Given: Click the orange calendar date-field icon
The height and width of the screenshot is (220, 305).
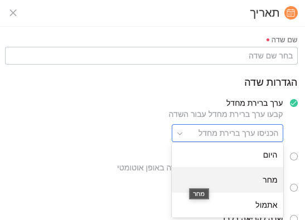Looking at the screenshot, I should pos(291,13).
